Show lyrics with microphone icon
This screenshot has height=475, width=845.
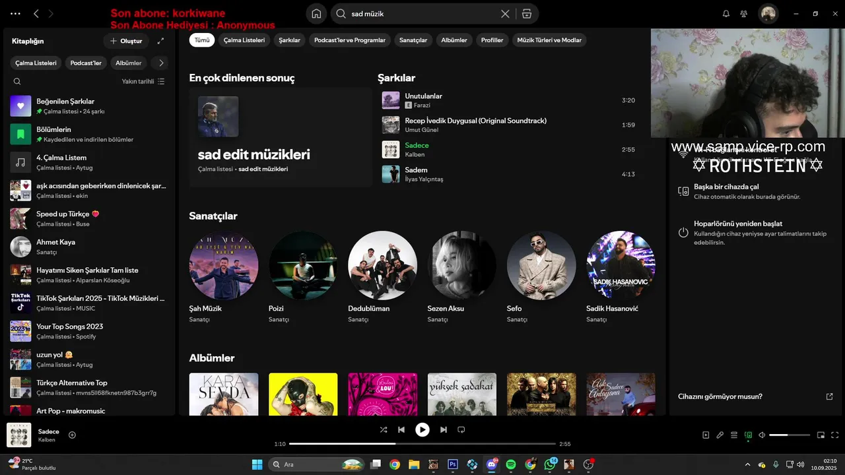tap(720, 435)
